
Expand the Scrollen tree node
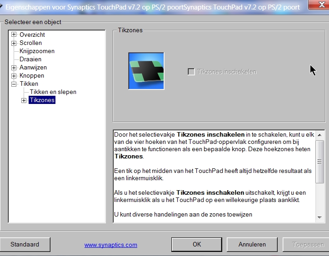14,43
